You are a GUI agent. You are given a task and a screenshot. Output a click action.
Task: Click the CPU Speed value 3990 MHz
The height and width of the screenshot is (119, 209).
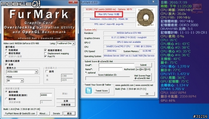point(112,51)
